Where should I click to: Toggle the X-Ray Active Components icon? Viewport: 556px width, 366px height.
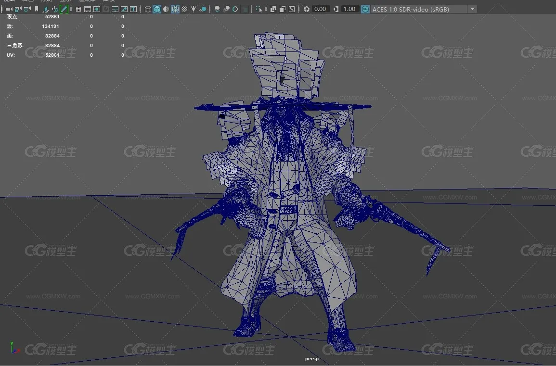click(283, 9)
